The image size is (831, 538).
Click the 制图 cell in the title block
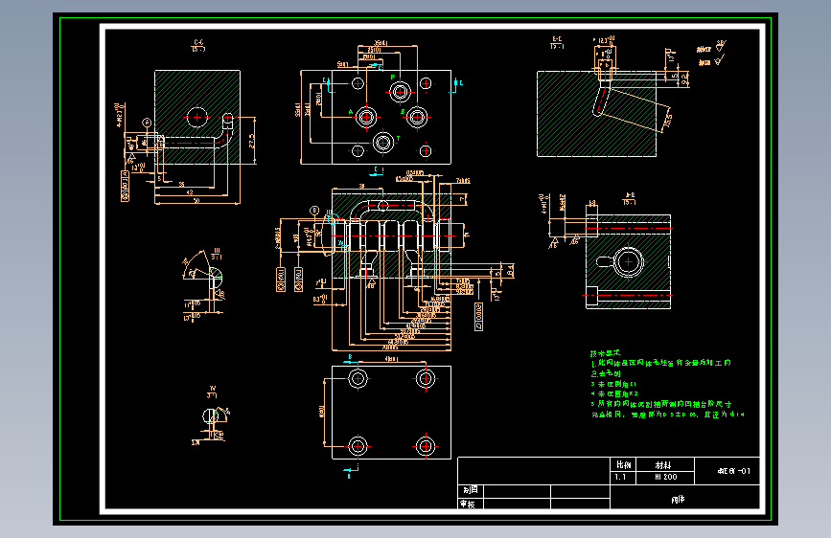click(471, 490)
